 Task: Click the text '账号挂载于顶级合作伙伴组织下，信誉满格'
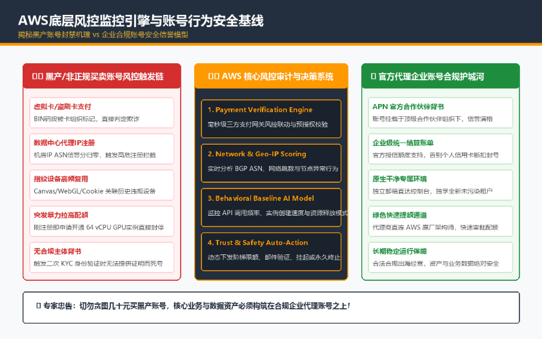coord(432,119)
